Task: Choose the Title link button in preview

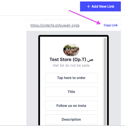Action: tap(71, 92)
